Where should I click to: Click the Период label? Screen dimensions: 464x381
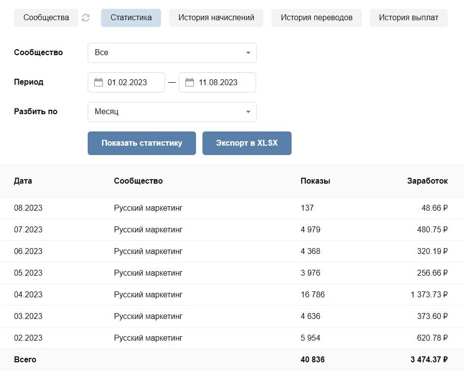tap(29, 82)
